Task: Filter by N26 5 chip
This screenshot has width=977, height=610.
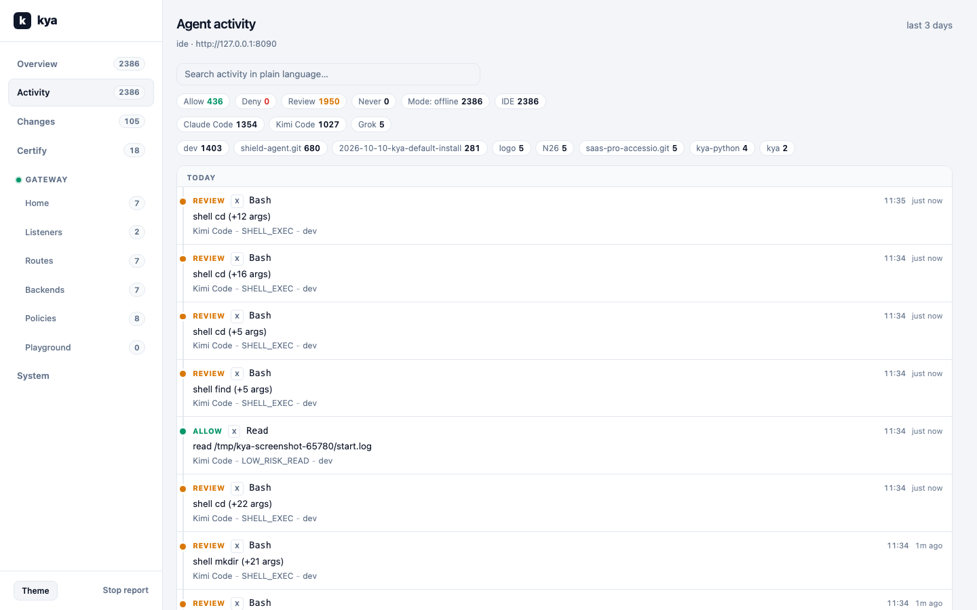Action: [x=554, y=148]
